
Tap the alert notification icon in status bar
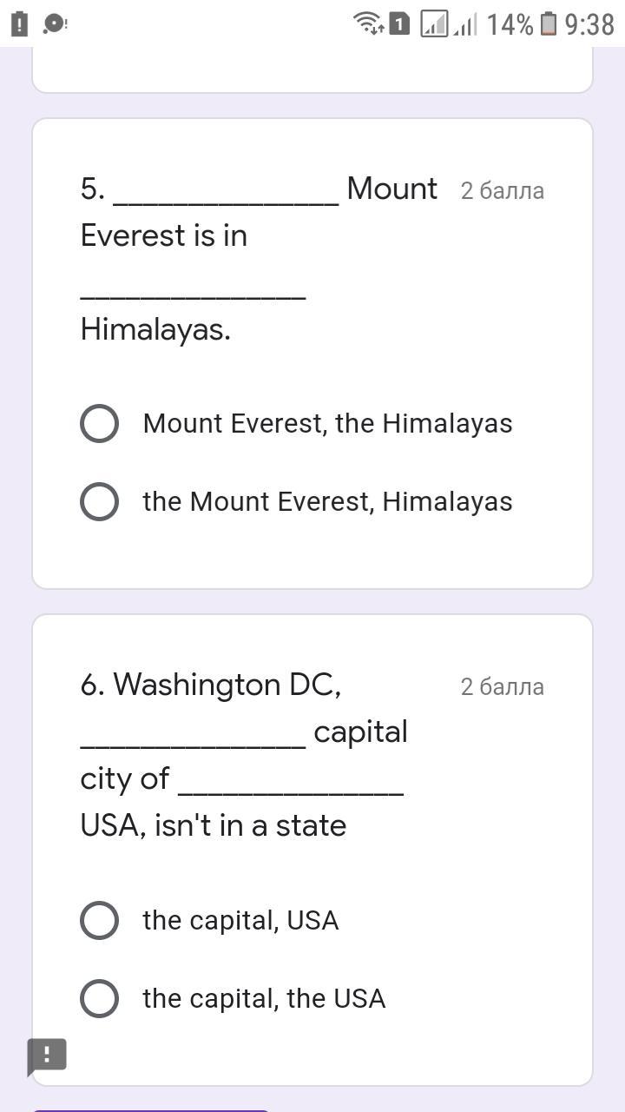(x=20, y=24)
